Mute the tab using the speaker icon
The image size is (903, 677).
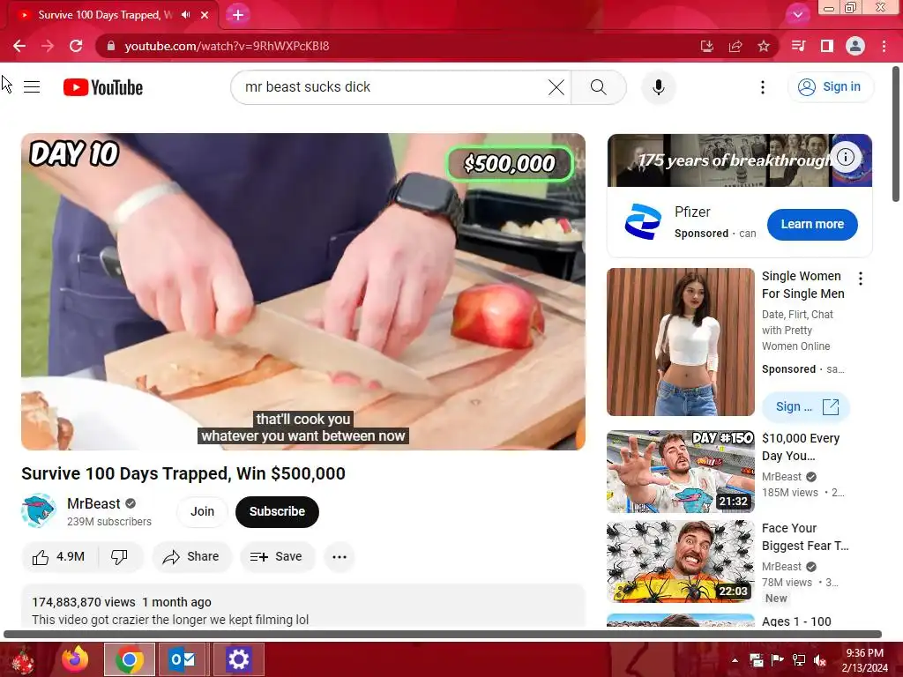click(x=185, y=15)
